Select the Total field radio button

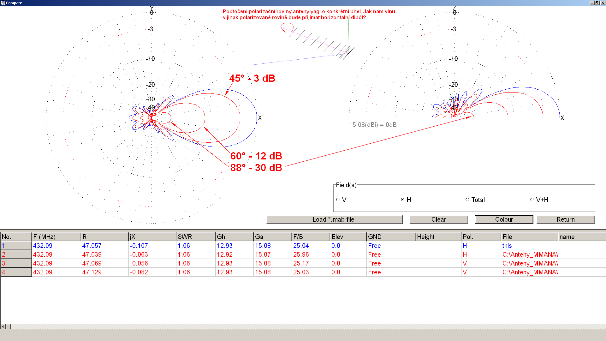pyautogui.click(x=467, y=200)
